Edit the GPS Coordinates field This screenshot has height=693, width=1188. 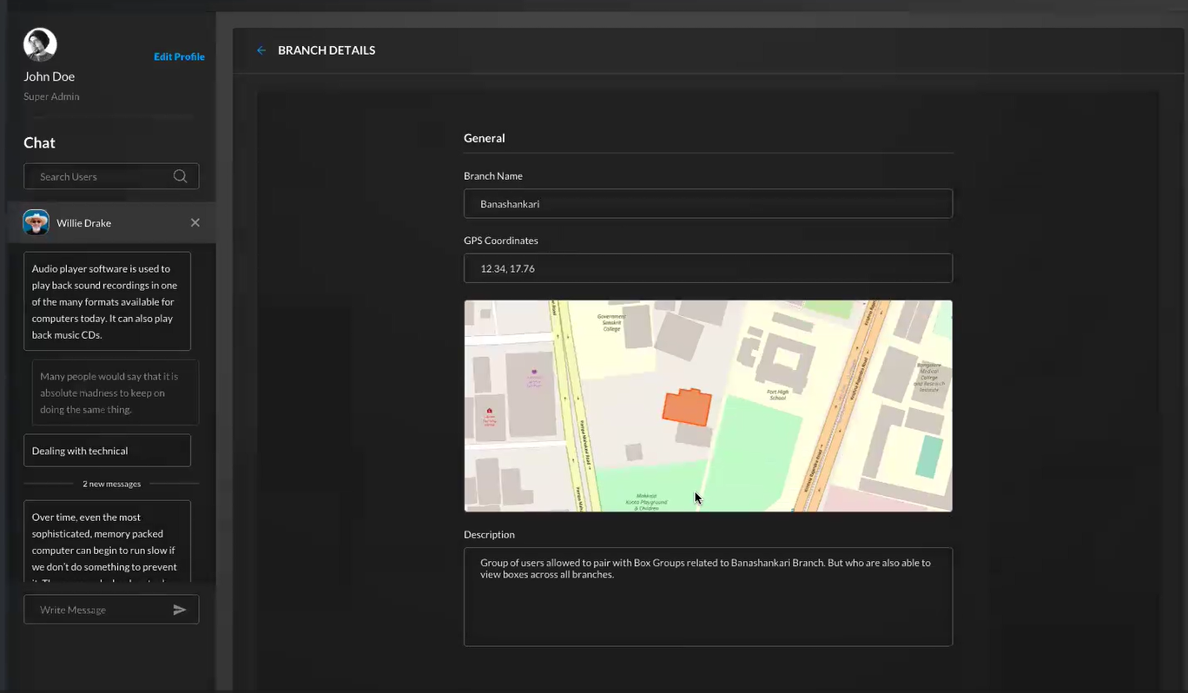click(x=708, y=268)
